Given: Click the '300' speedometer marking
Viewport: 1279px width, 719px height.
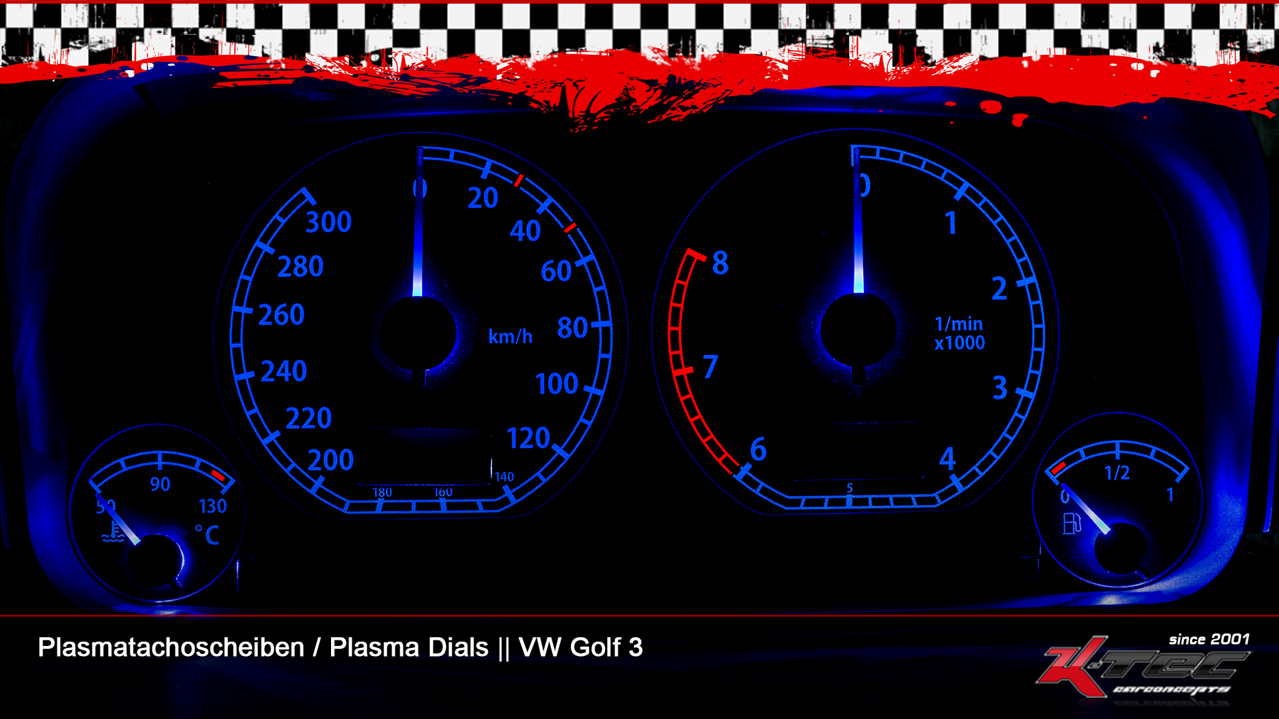Looking at the screenshot, I should [x=328, y=222].
